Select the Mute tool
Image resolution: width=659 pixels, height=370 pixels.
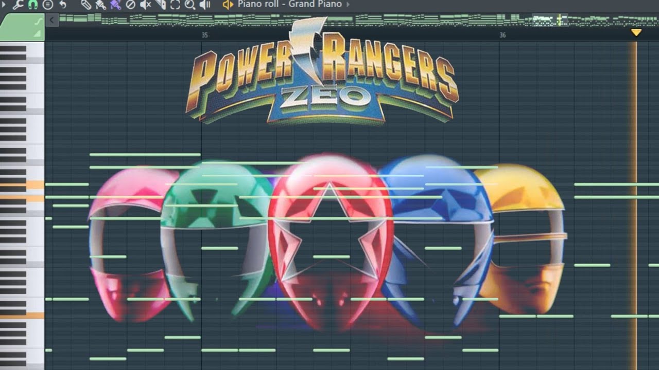146,5
